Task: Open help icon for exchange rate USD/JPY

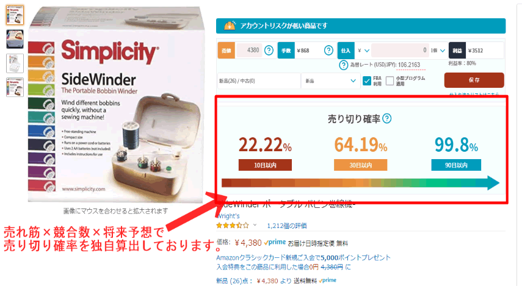Action: (x=344, y=65)
